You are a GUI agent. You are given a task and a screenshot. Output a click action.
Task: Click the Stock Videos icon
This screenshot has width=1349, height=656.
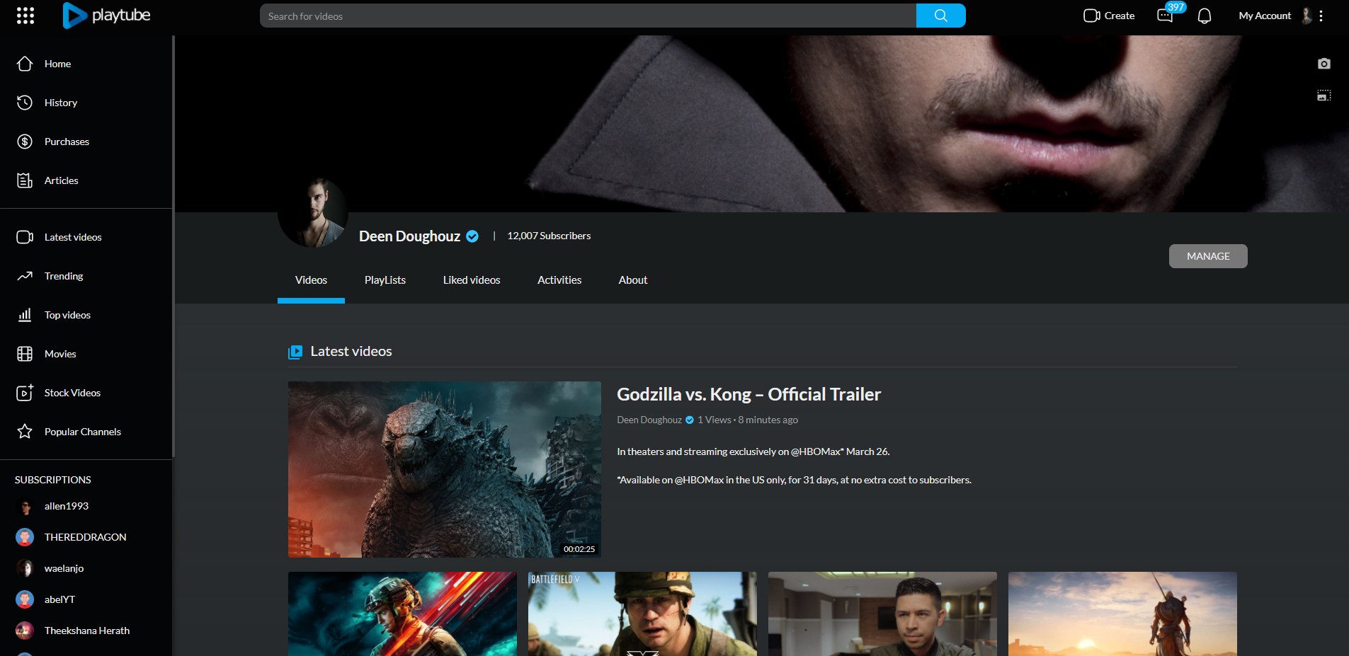pyautogui.click(x=25, y=393)
